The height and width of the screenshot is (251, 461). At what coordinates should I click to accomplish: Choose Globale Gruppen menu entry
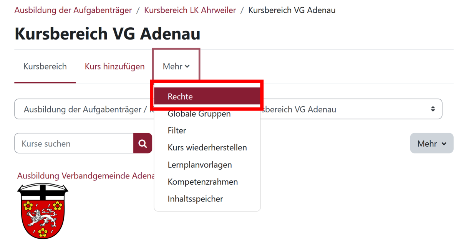199,114
